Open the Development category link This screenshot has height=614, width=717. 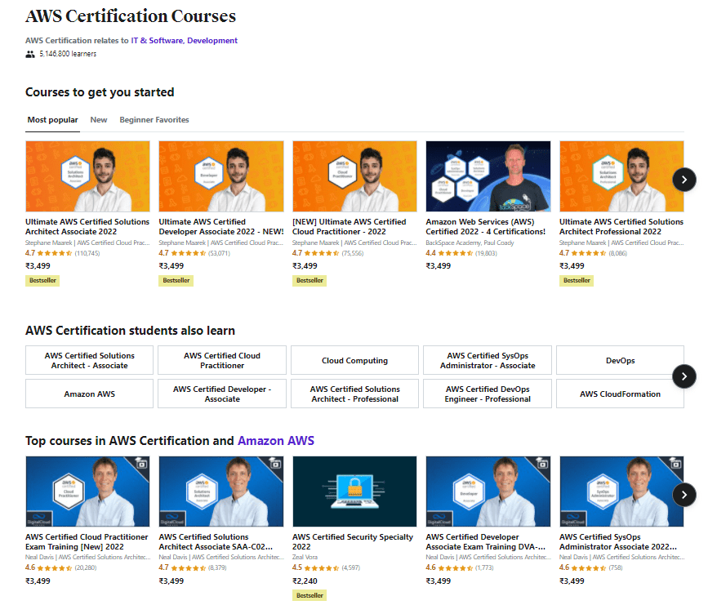pyautogui.click(x=212, y=40)
